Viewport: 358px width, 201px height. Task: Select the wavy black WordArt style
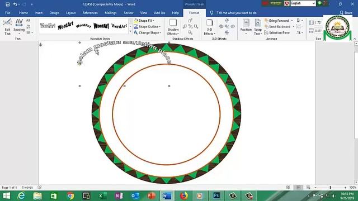coord(101,26)
